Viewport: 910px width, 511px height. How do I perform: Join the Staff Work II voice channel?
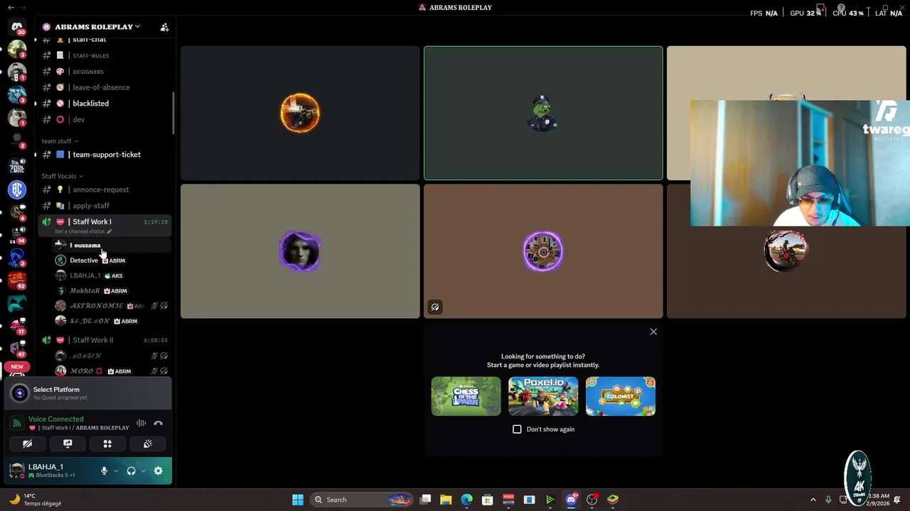(x=105, y=340)
